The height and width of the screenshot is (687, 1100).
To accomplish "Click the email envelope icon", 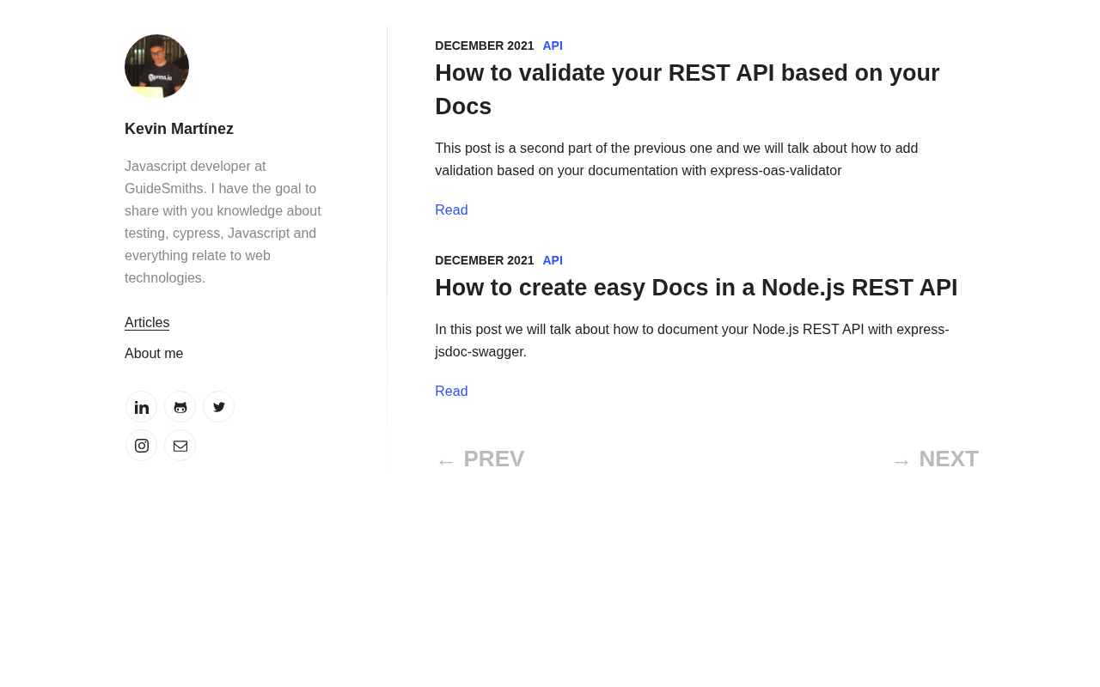I will coord(180,446).
